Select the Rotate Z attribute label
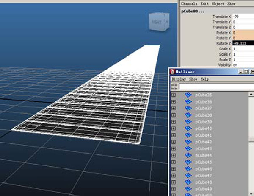This screenshot has height=196, width=254. (224, 43)
